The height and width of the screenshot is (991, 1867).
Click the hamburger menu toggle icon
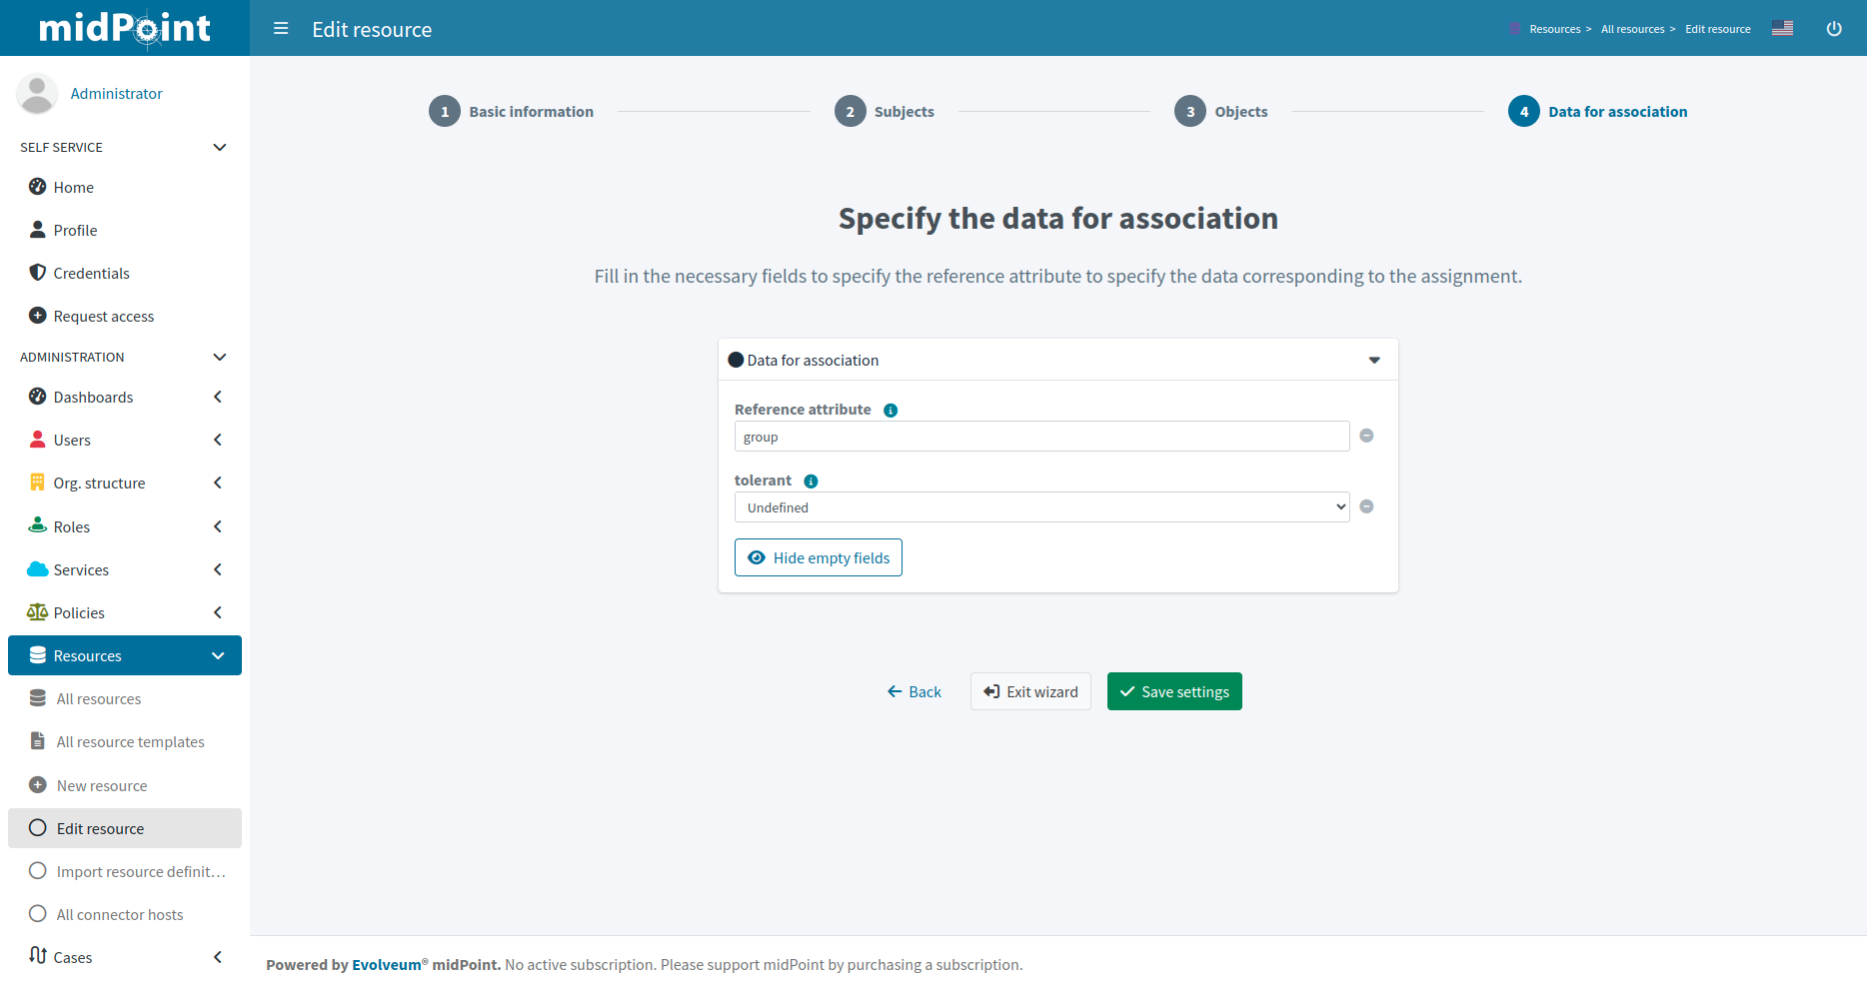[x=281, y=29]
